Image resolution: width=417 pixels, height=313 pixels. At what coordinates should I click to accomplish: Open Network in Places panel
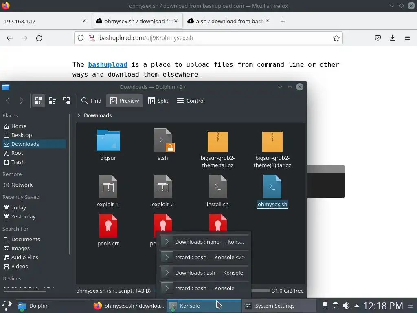coord(34,185)
